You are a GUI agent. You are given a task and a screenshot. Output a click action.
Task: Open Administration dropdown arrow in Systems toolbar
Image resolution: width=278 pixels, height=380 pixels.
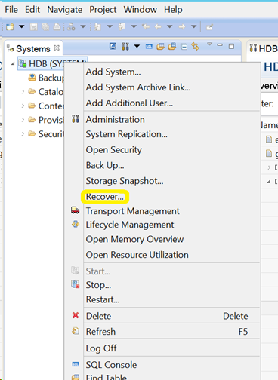[137, 46]
